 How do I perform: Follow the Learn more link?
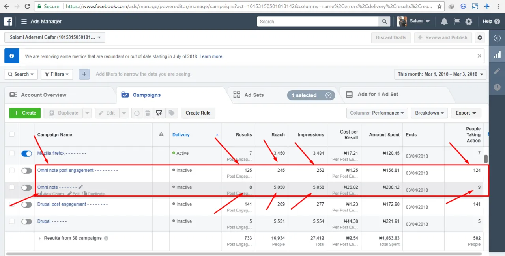click(x=211, y=56)
